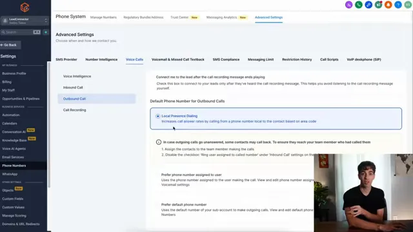Screen dimensions: 413x232
Task: Open Business Profile settings
Action: tap(14, 73)
